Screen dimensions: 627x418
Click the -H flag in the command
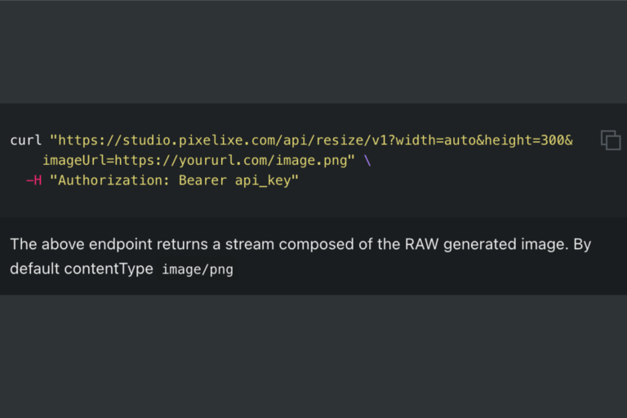tap(33, 180)
